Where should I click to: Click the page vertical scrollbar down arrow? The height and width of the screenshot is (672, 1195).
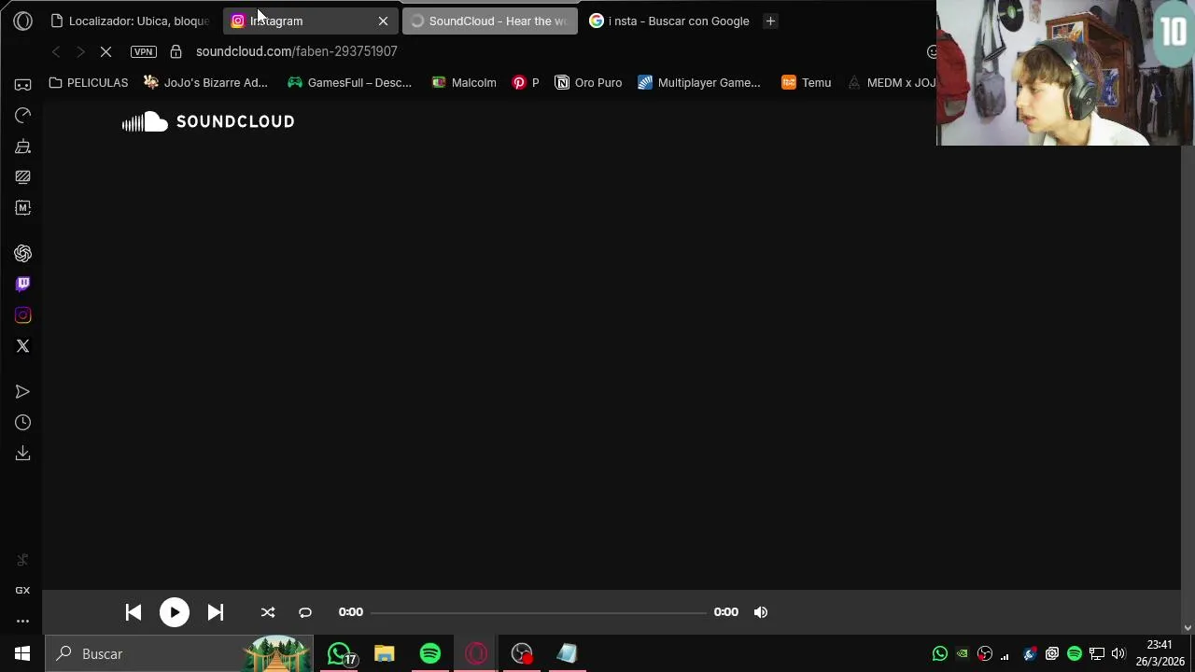click(x=1188, y=628)
